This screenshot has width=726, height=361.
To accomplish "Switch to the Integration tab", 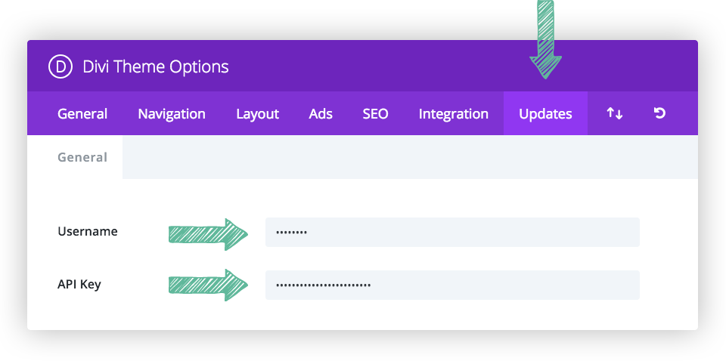I will [454, 114].
